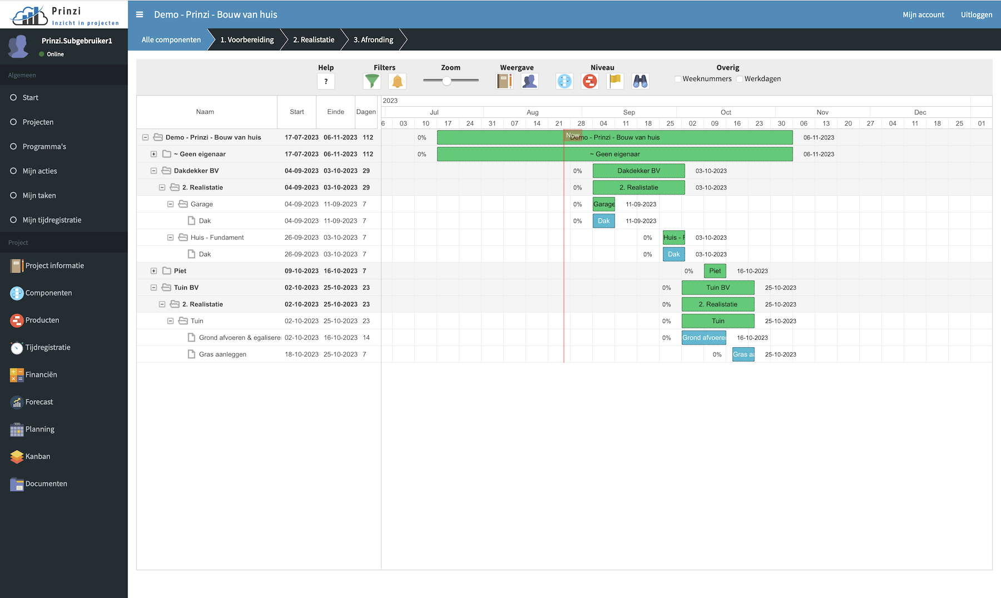This screenshot has width=1001, height=598.
Task: Collapse the Tuin BV row
Action: 153,288
